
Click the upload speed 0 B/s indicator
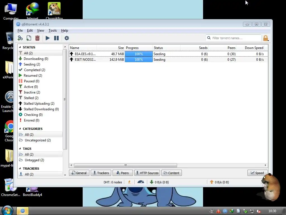(x=219, y=182)
